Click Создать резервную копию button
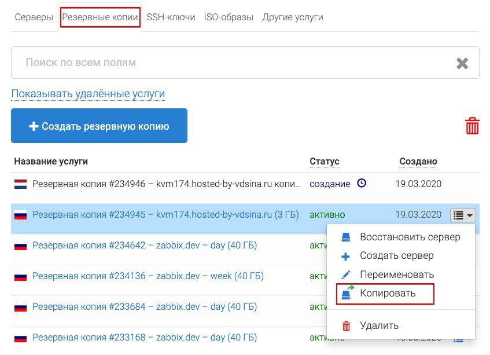The width and height of the screenshot is (490, 355). click(x=99, y=126)
